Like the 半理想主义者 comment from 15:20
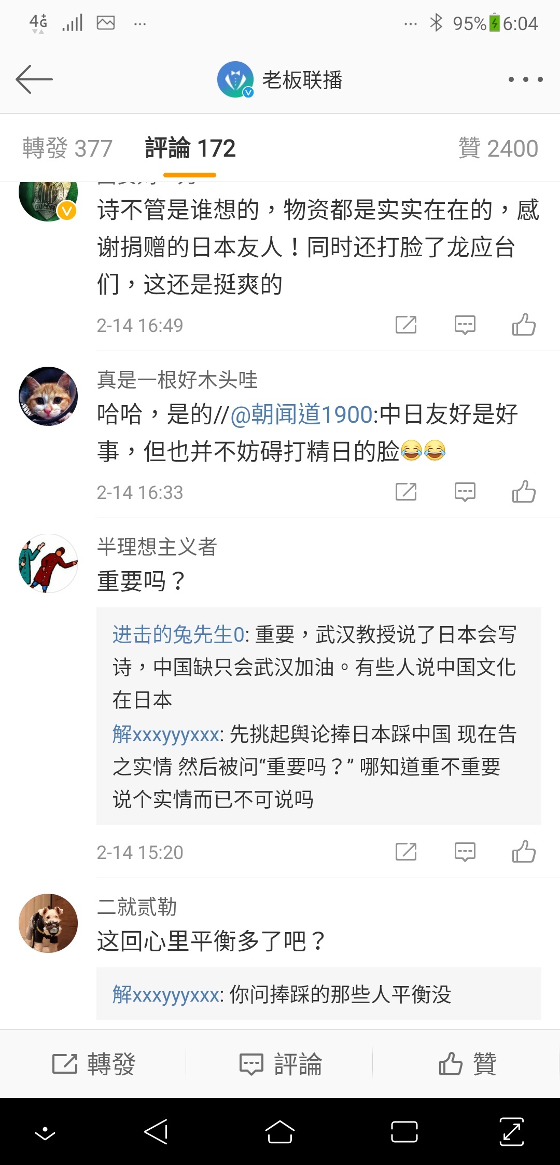The image size is (560, 1165). click(524, 852)
